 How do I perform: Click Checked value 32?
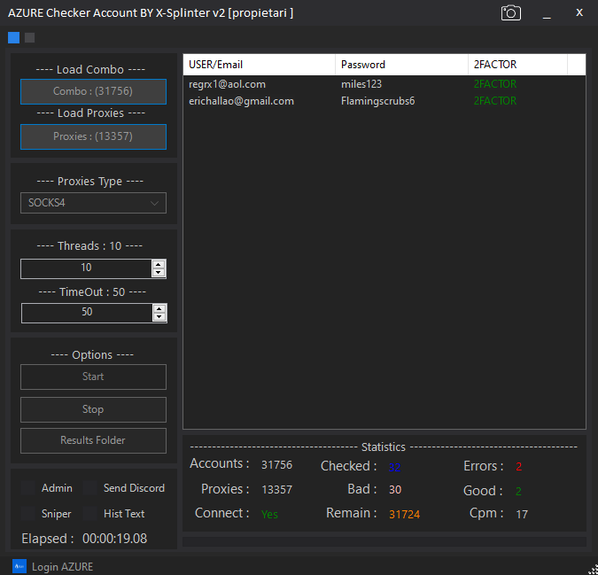tap(395, 467)
